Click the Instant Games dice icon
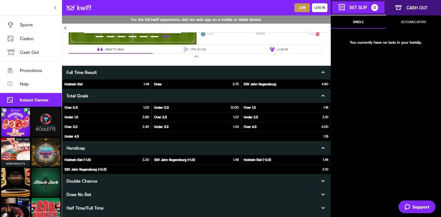This screenshot has height=217, width=441. coord(10,100)
